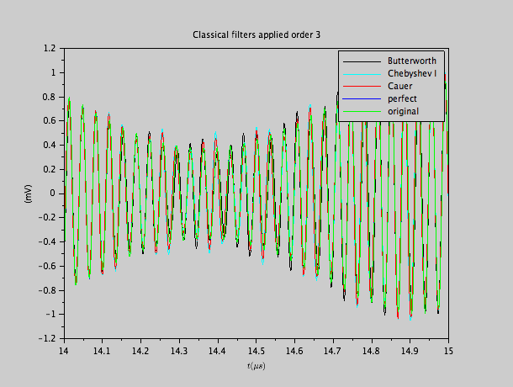Click the (mV) y-axis label
The width and height of the screenshot is (513, 387).
pos(28,193)
